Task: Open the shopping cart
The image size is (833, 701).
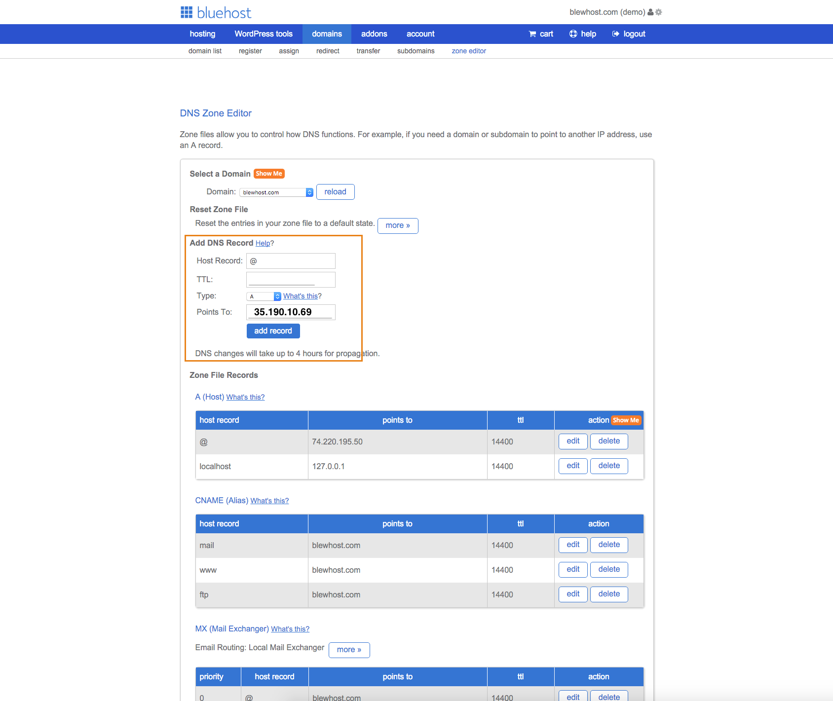Action: pos(541,34)
